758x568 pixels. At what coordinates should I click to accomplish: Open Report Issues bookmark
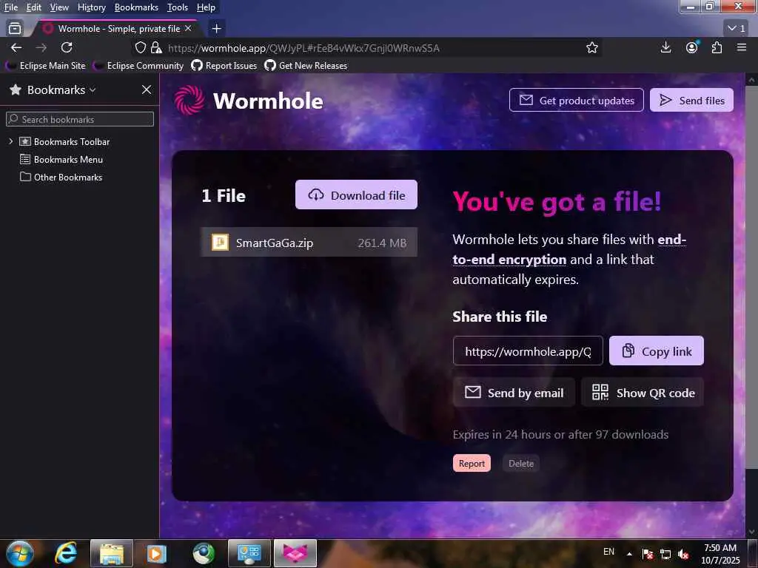pos(224,66)
